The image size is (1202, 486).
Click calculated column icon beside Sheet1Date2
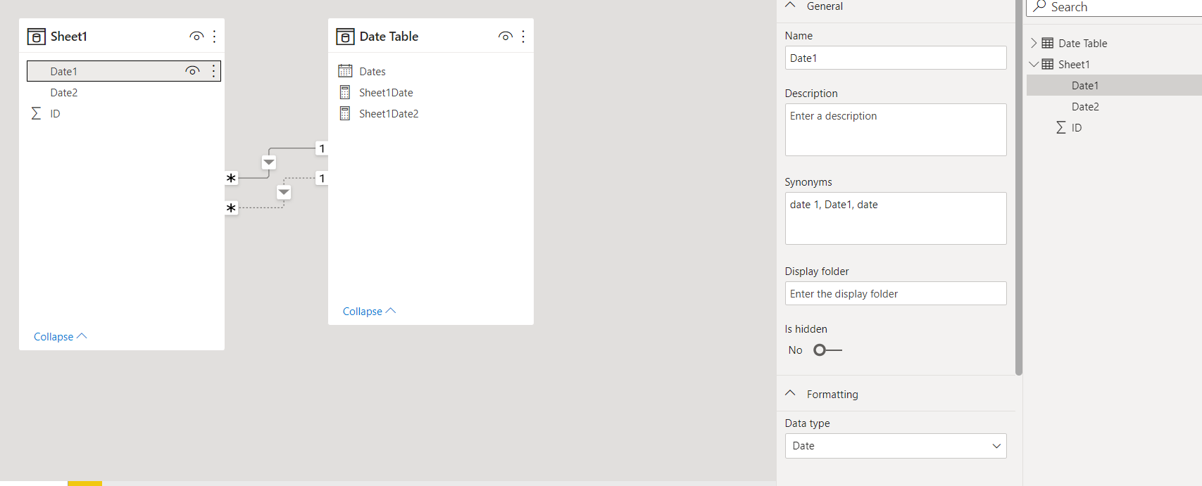tap(345, 113)
